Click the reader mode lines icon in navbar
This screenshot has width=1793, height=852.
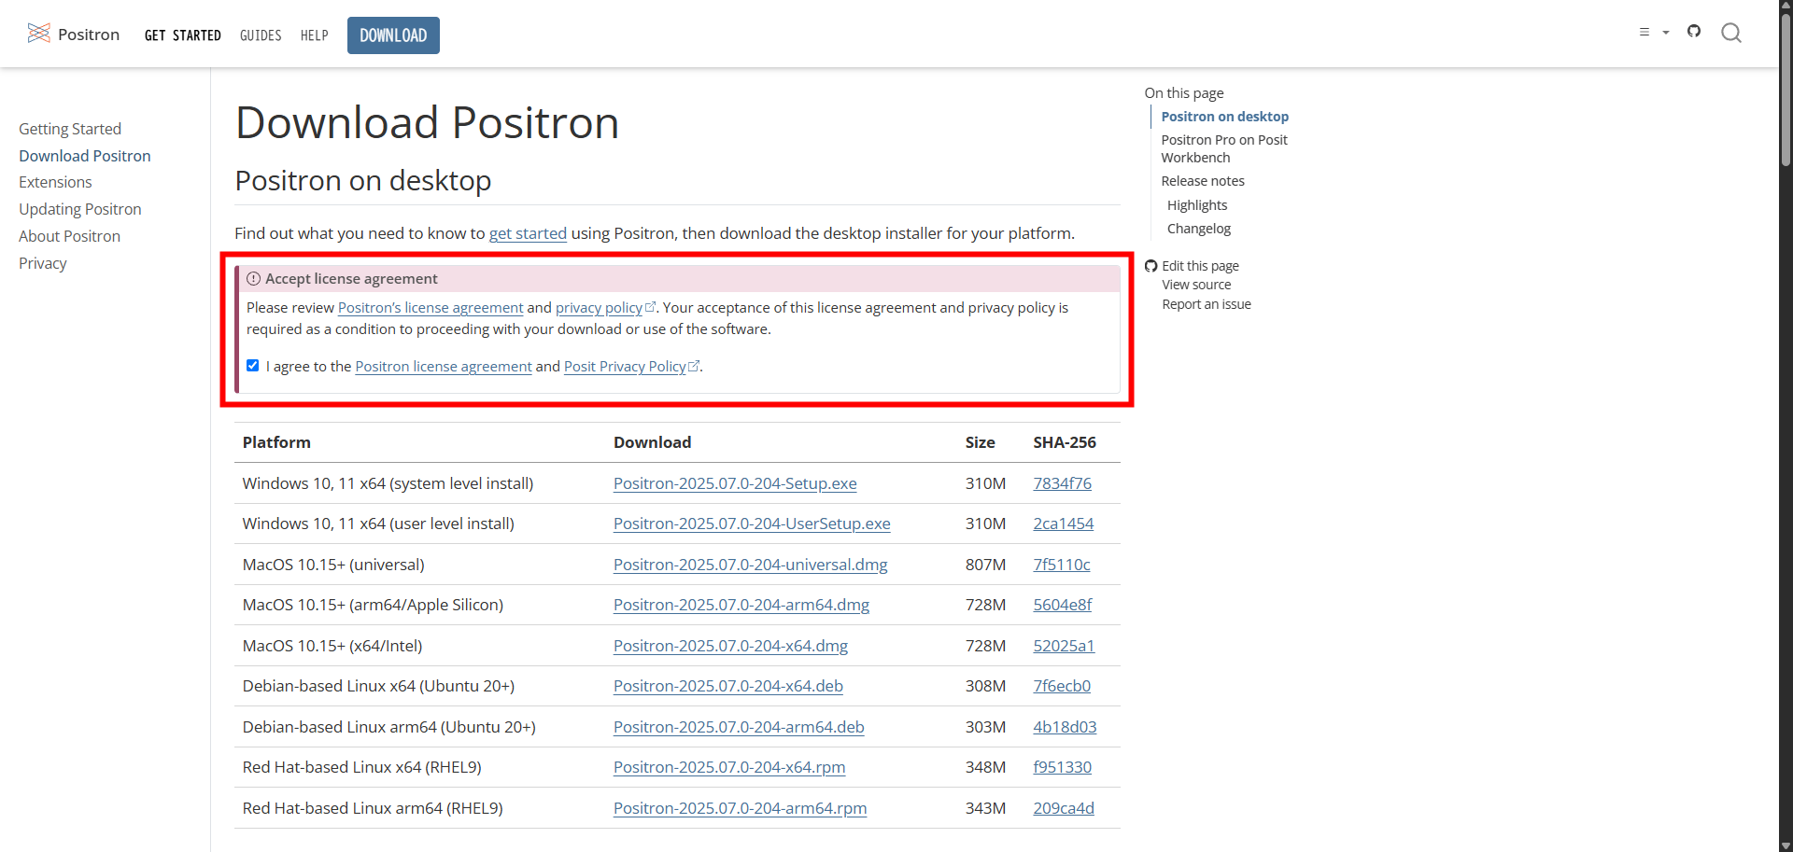pyautogui.click(x=1645, y=33)
